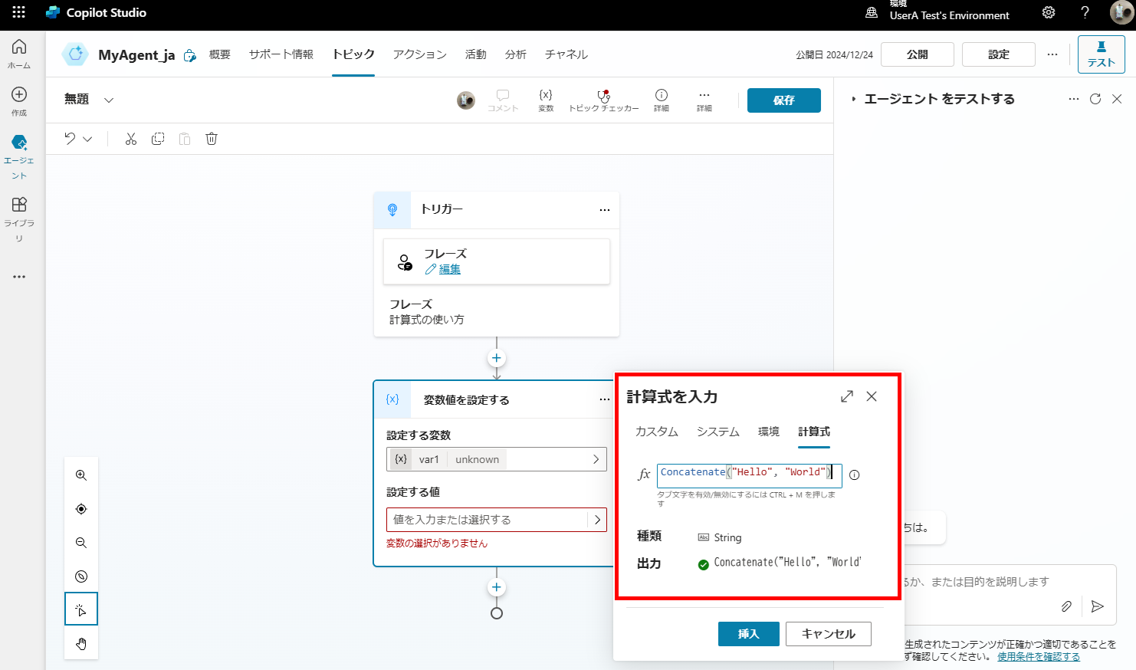1136x670 pixels.
Task: Click the cut scissors icon
Action: (131, 139)
